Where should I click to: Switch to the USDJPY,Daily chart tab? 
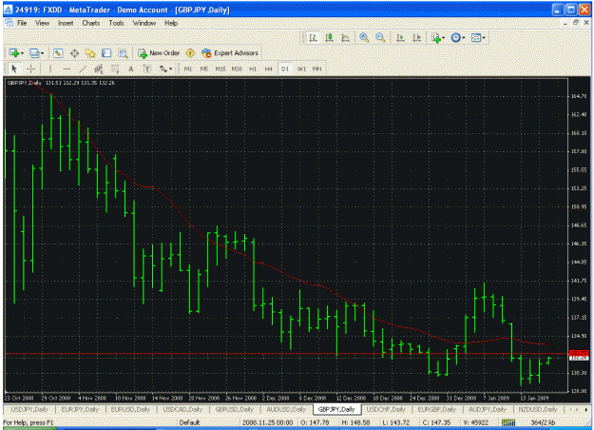(x=29, y=409)
